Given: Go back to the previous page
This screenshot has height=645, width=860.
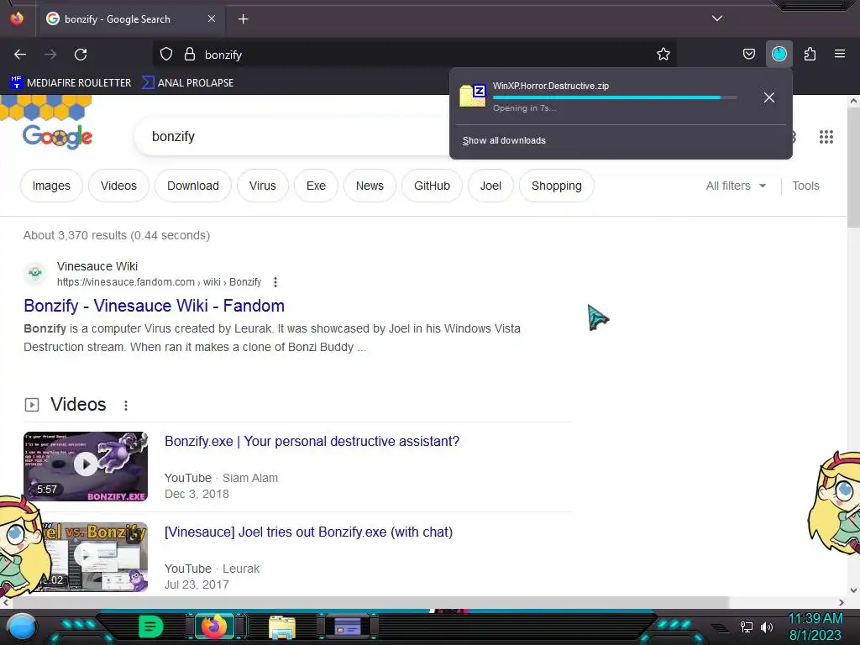Looking at the screenshot, I should click(x=20, y=55).
